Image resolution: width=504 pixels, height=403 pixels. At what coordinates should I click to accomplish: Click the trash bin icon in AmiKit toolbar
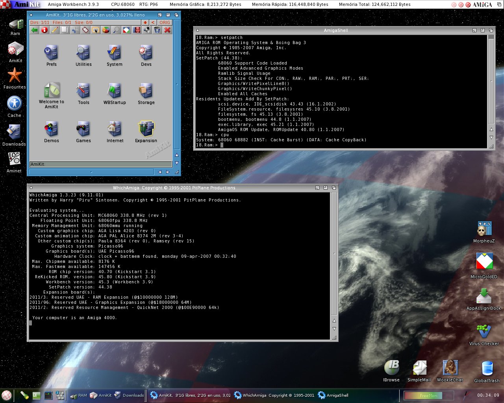click(x=157, y=30)
